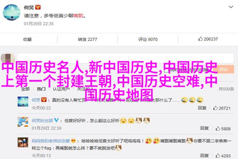238x159 pixels.
Task: Expand the post options chevron at top right
Action: coord(231,7)
